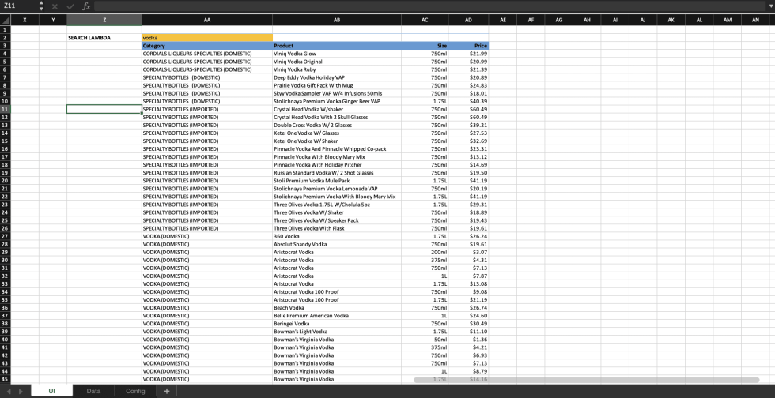Click the Beringei Vodka cell
Viewport: 775px width, 398px height.
coord(337,324)
